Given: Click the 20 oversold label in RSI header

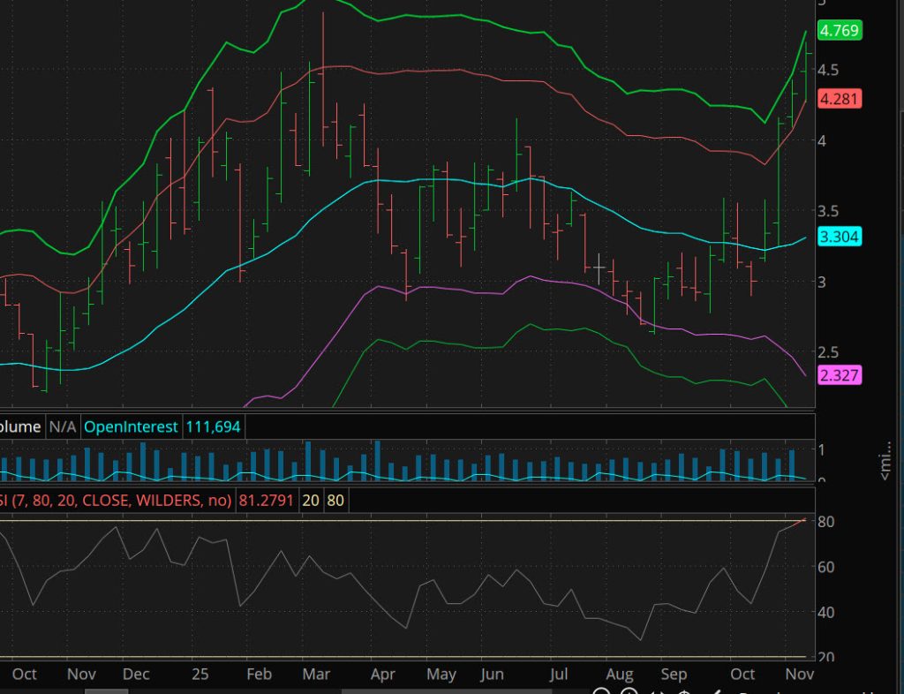Looking at the screenshot, I should [311, 501].
